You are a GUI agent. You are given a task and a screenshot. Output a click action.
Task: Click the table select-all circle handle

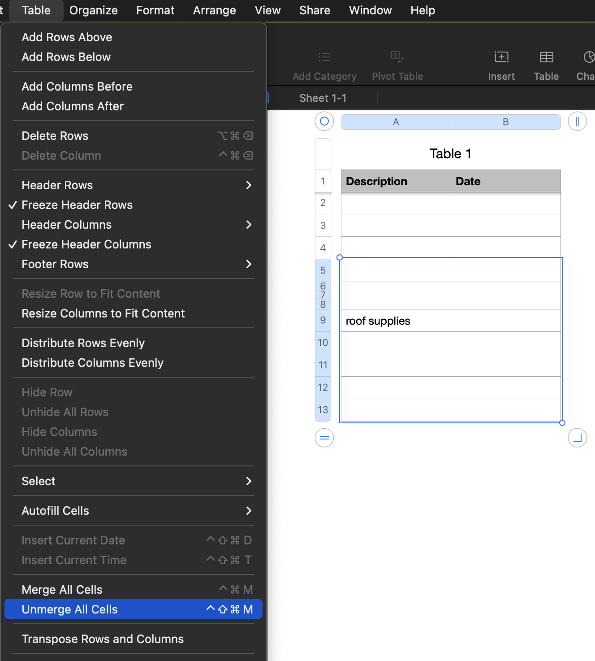324,121
